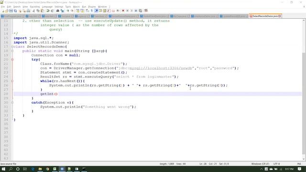
Task: Follow the mysql://localhost:3306/newdb link
Action: point(161,68)
